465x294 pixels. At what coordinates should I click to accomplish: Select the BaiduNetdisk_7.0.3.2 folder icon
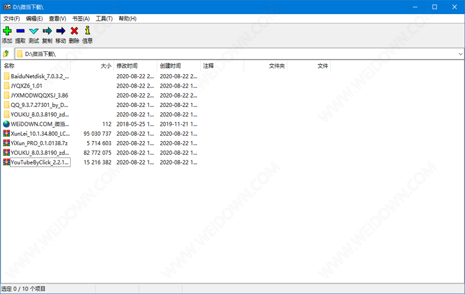pyautogui.click(x=6, y=76)
